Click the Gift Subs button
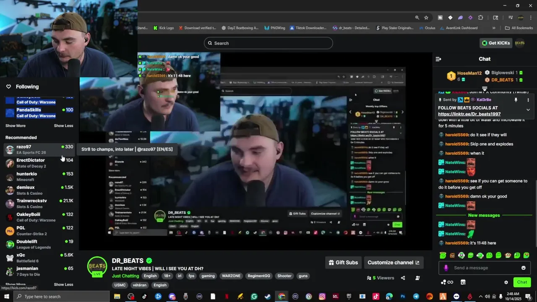Image resolution: width=537 pixels, height=302 pixels. point(343,263)
